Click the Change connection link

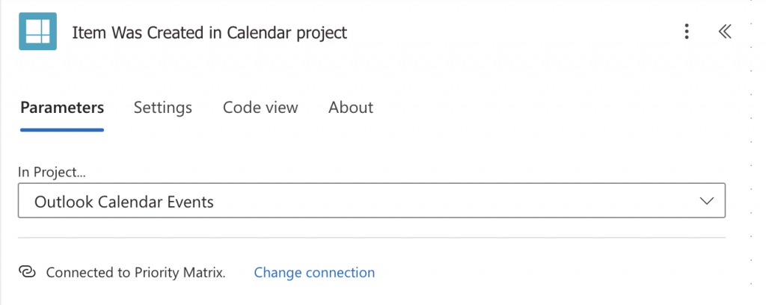point(314,272)
